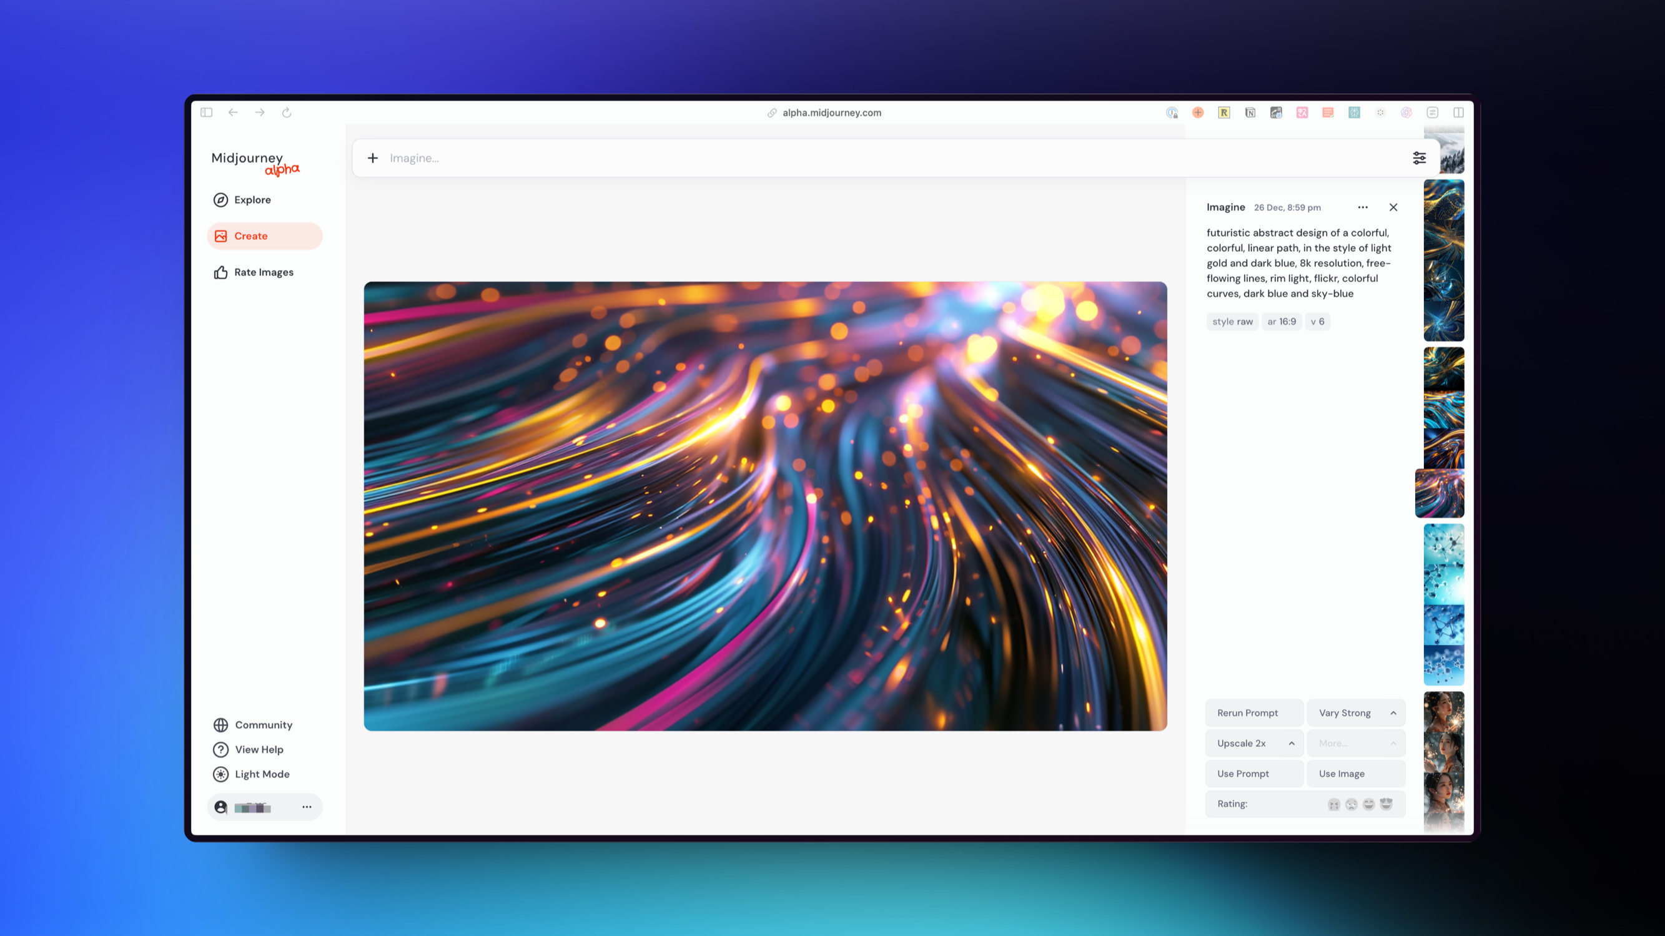This screenshot has height=936, width=1665.
Task: Click the yellow R extension icon
Action: [x=1223, y=112]
